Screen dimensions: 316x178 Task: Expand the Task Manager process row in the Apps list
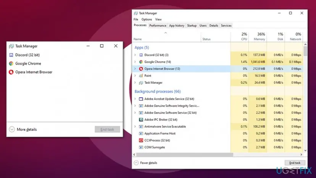(x=135, y=83)
